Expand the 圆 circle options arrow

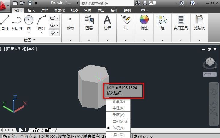pos(29,33)
